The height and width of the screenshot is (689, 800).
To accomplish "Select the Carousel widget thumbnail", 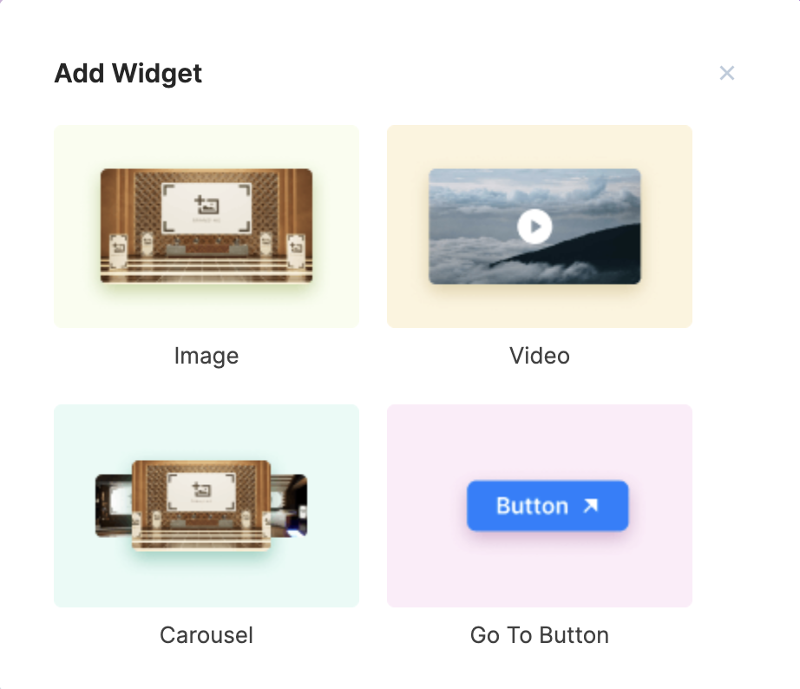I will (x=206, y=505).
